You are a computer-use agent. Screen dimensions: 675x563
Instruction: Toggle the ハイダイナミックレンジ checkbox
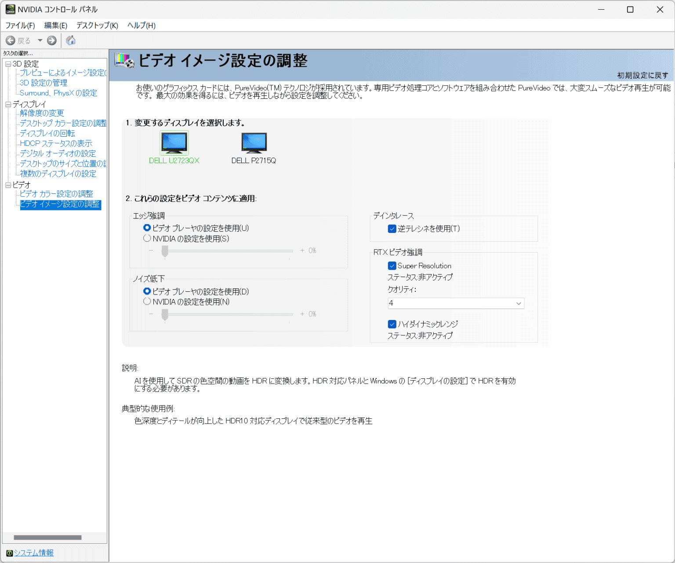pyautogui.click(x=392, y=324)
